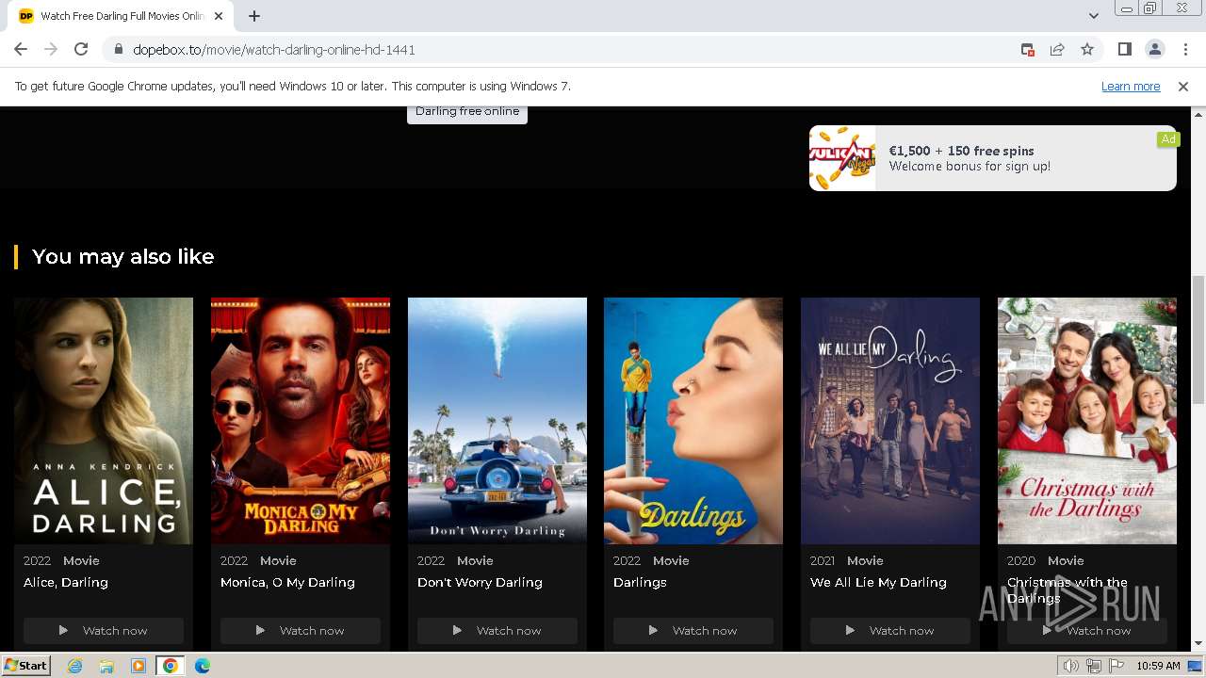Viewport: 1206px width, 678px height.
Task: Launch Microsoft Edge from taskbar
Action: (x=203, y=666)
